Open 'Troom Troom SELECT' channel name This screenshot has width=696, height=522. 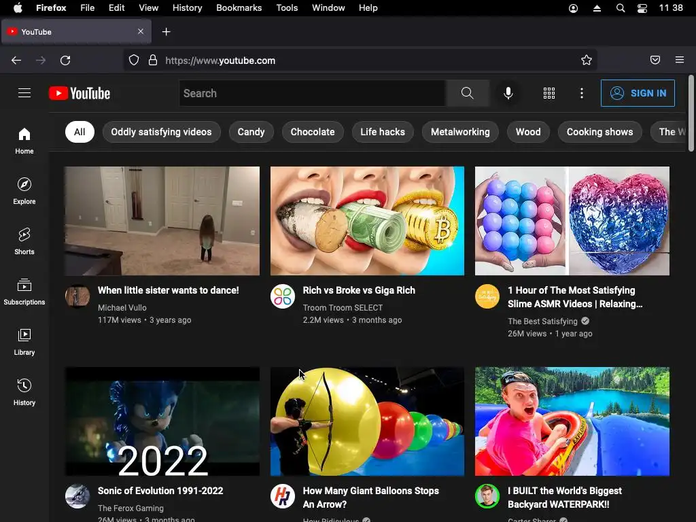(x=343, y=308)
